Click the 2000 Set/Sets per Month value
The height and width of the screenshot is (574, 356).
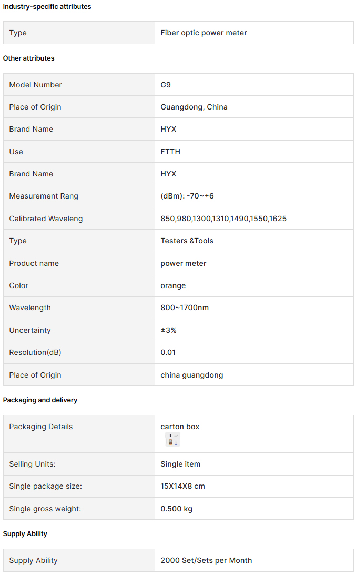coord(206,560)
